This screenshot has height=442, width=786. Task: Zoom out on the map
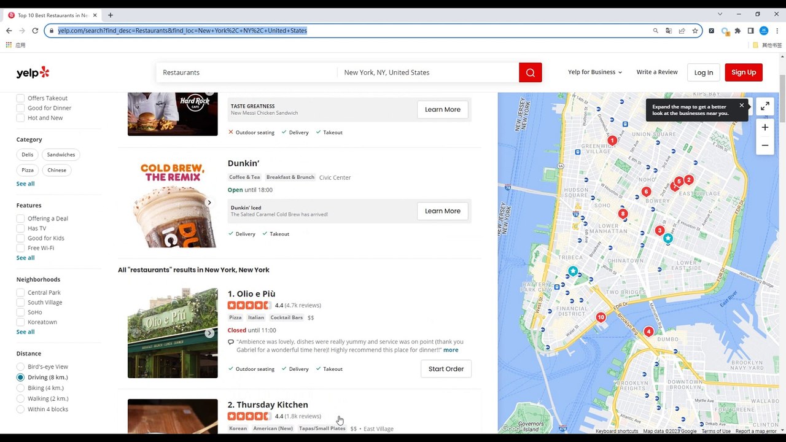(x=765, y=145)
